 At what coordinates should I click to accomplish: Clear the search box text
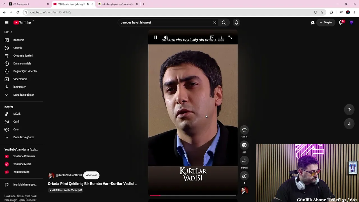[215, 22]
